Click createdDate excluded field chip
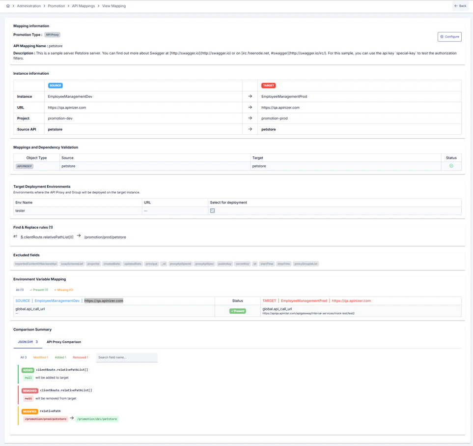473x446 pixels. coord(111,264)
